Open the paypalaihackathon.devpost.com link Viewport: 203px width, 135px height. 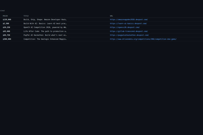[x=129, y=35]
